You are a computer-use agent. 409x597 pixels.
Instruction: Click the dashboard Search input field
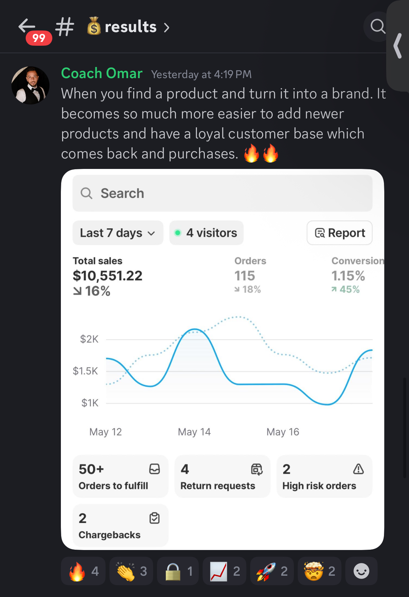pyautogui.click(x=222, y=193)
